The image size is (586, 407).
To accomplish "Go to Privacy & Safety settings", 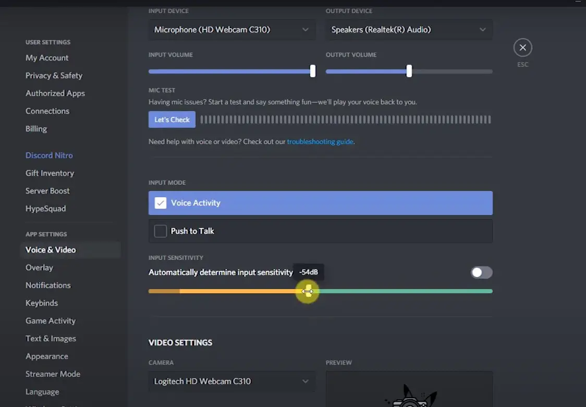I will pos(54,76).
